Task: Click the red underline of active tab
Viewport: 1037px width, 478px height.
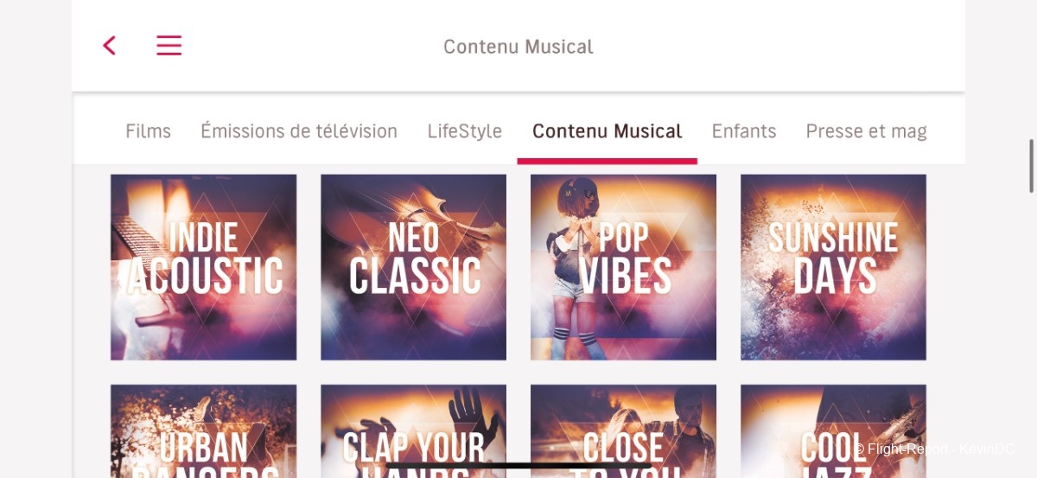Action: click(x=608, y=161)
